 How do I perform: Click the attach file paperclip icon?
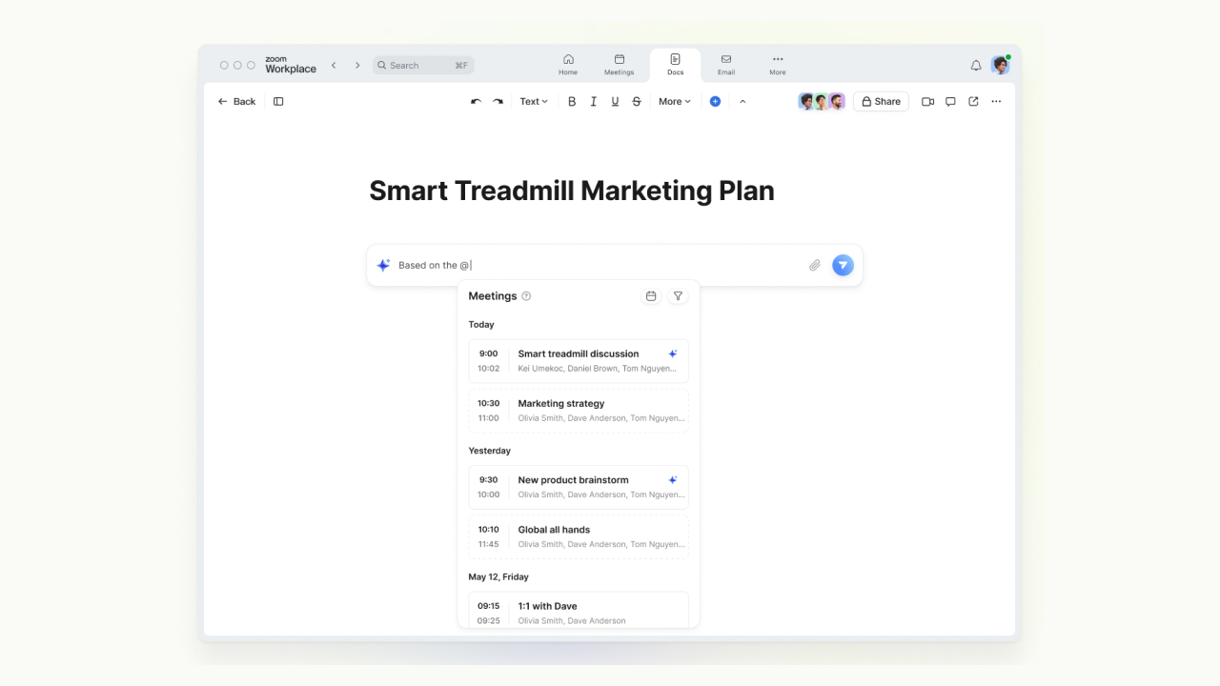(x=815, y=266)
